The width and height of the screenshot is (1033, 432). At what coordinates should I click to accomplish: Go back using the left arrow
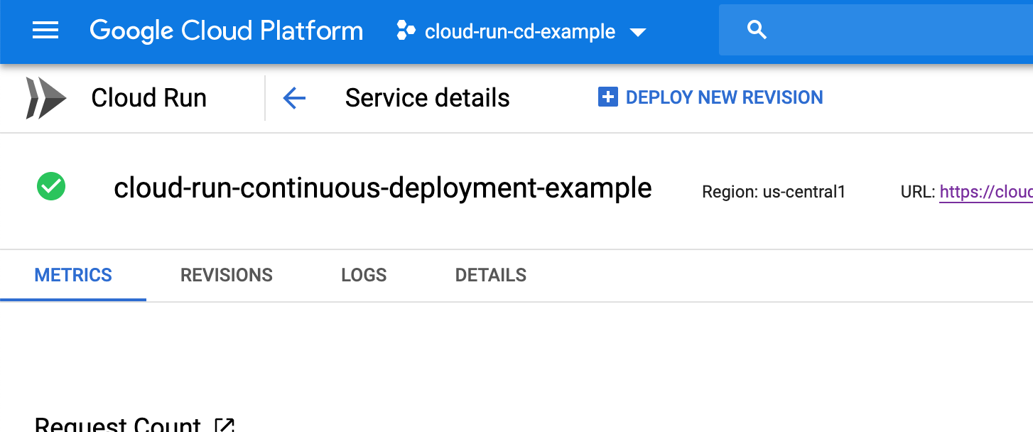(294, 98)
